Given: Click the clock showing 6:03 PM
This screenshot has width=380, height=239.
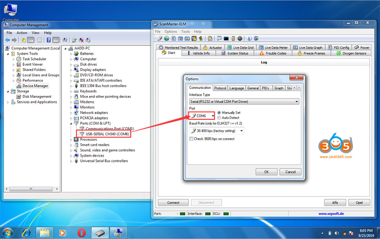Looking at the screenshot, I should pos(366,231).
